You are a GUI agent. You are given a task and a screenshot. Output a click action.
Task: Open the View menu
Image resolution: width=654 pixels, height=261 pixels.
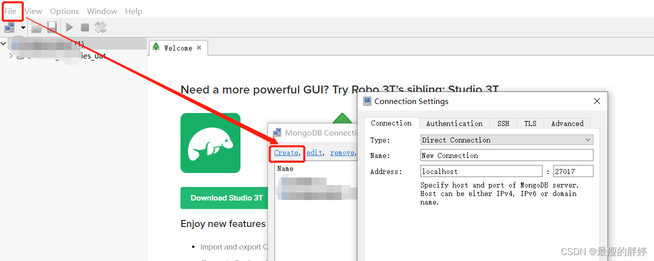[33, 11]
